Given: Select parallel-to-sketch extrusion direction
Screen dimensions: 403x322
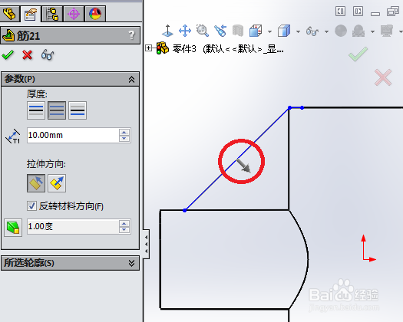Looking at the screenshot, I should click(x=36, y=183).
